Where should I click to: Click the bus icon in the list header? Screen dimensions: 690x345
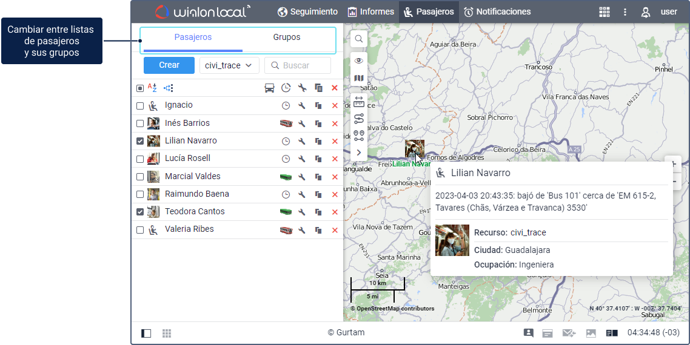(269, 88)
